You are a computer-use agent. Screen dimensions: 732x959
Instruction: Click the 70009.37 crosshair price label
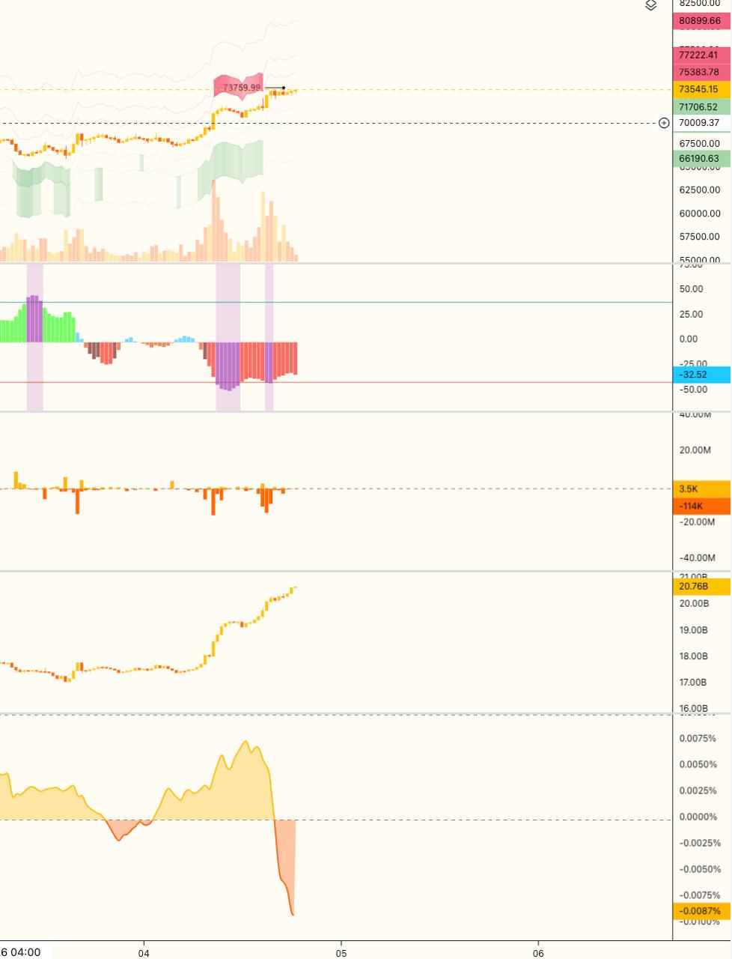(698, 123)
